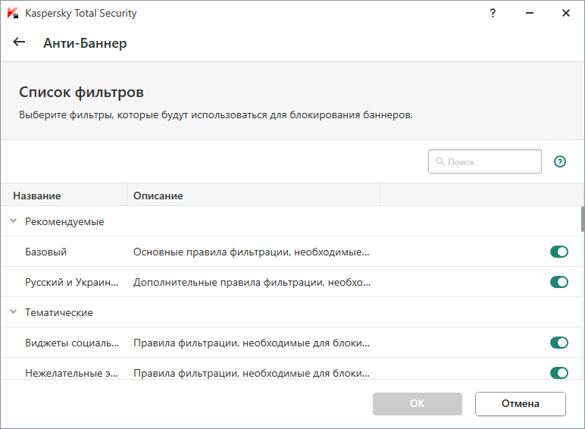Click the magnifier icon in the Поиск field
The width and height of the screenshot is (585, 429).
(x=440, y=161)
